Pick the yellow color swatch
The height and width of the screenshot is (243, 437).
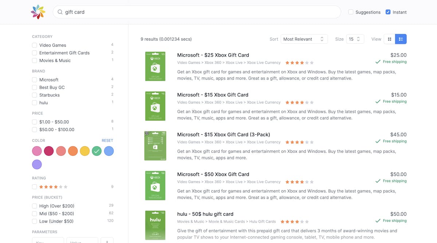(85, 151)
